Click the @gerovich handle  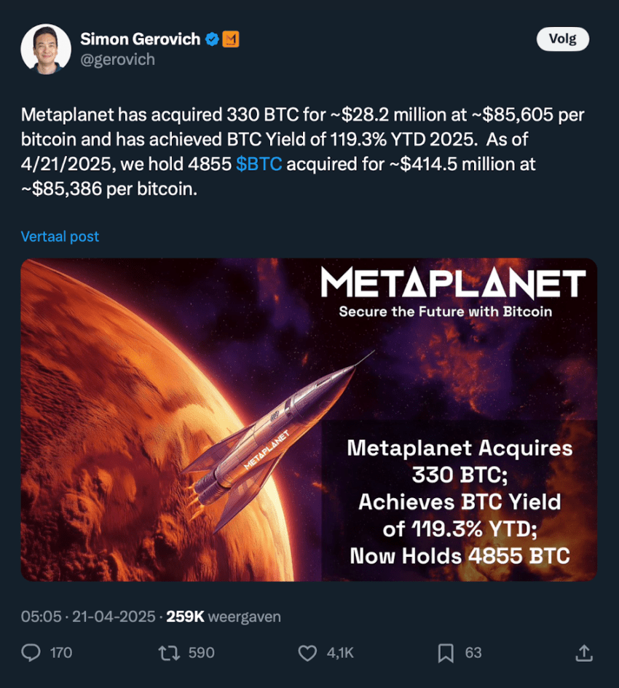[117, 60]
